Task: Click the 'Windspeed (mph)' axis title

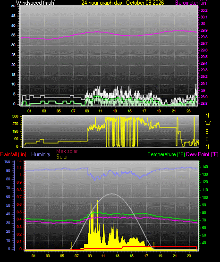Action: pos(36,3)
